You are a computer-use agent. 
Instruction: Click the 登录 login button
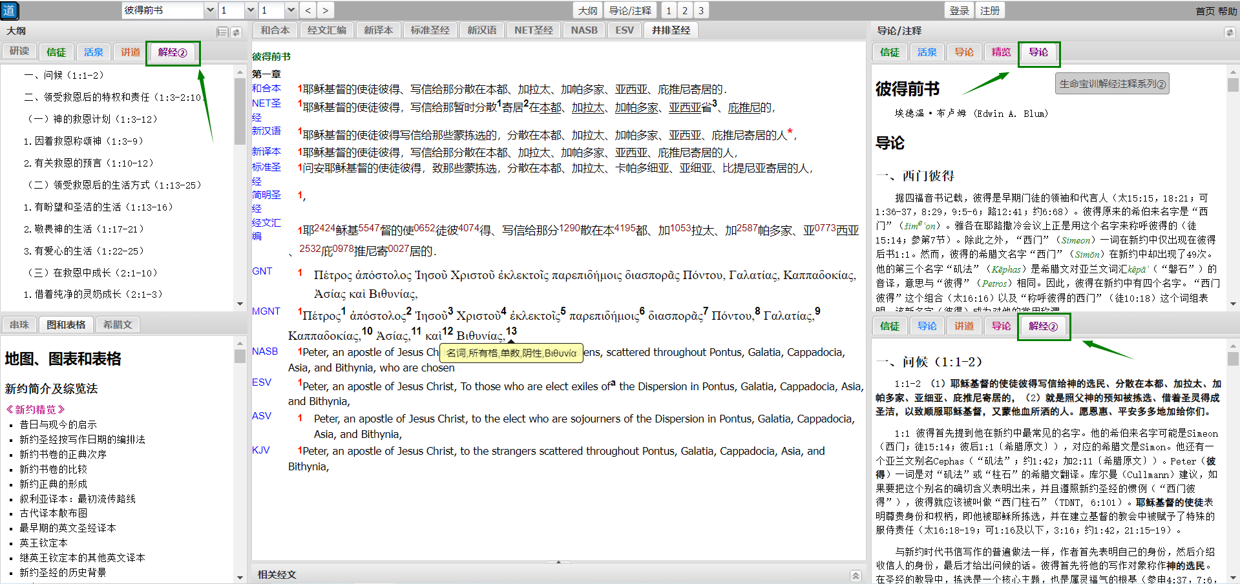point(959,10)
